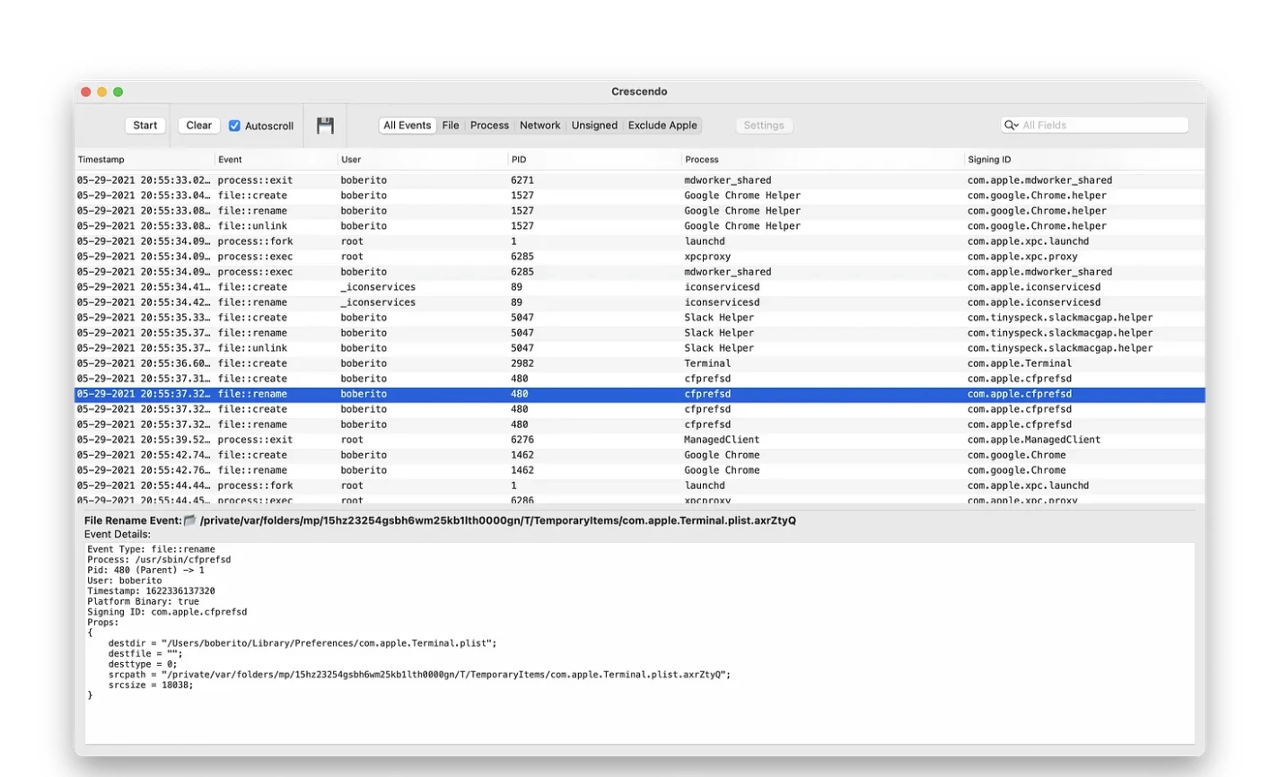Click folder icon beside File Rename Event path
This screenshot has width=1262, height=777.
pyautogui.click(x=189, y=520)
